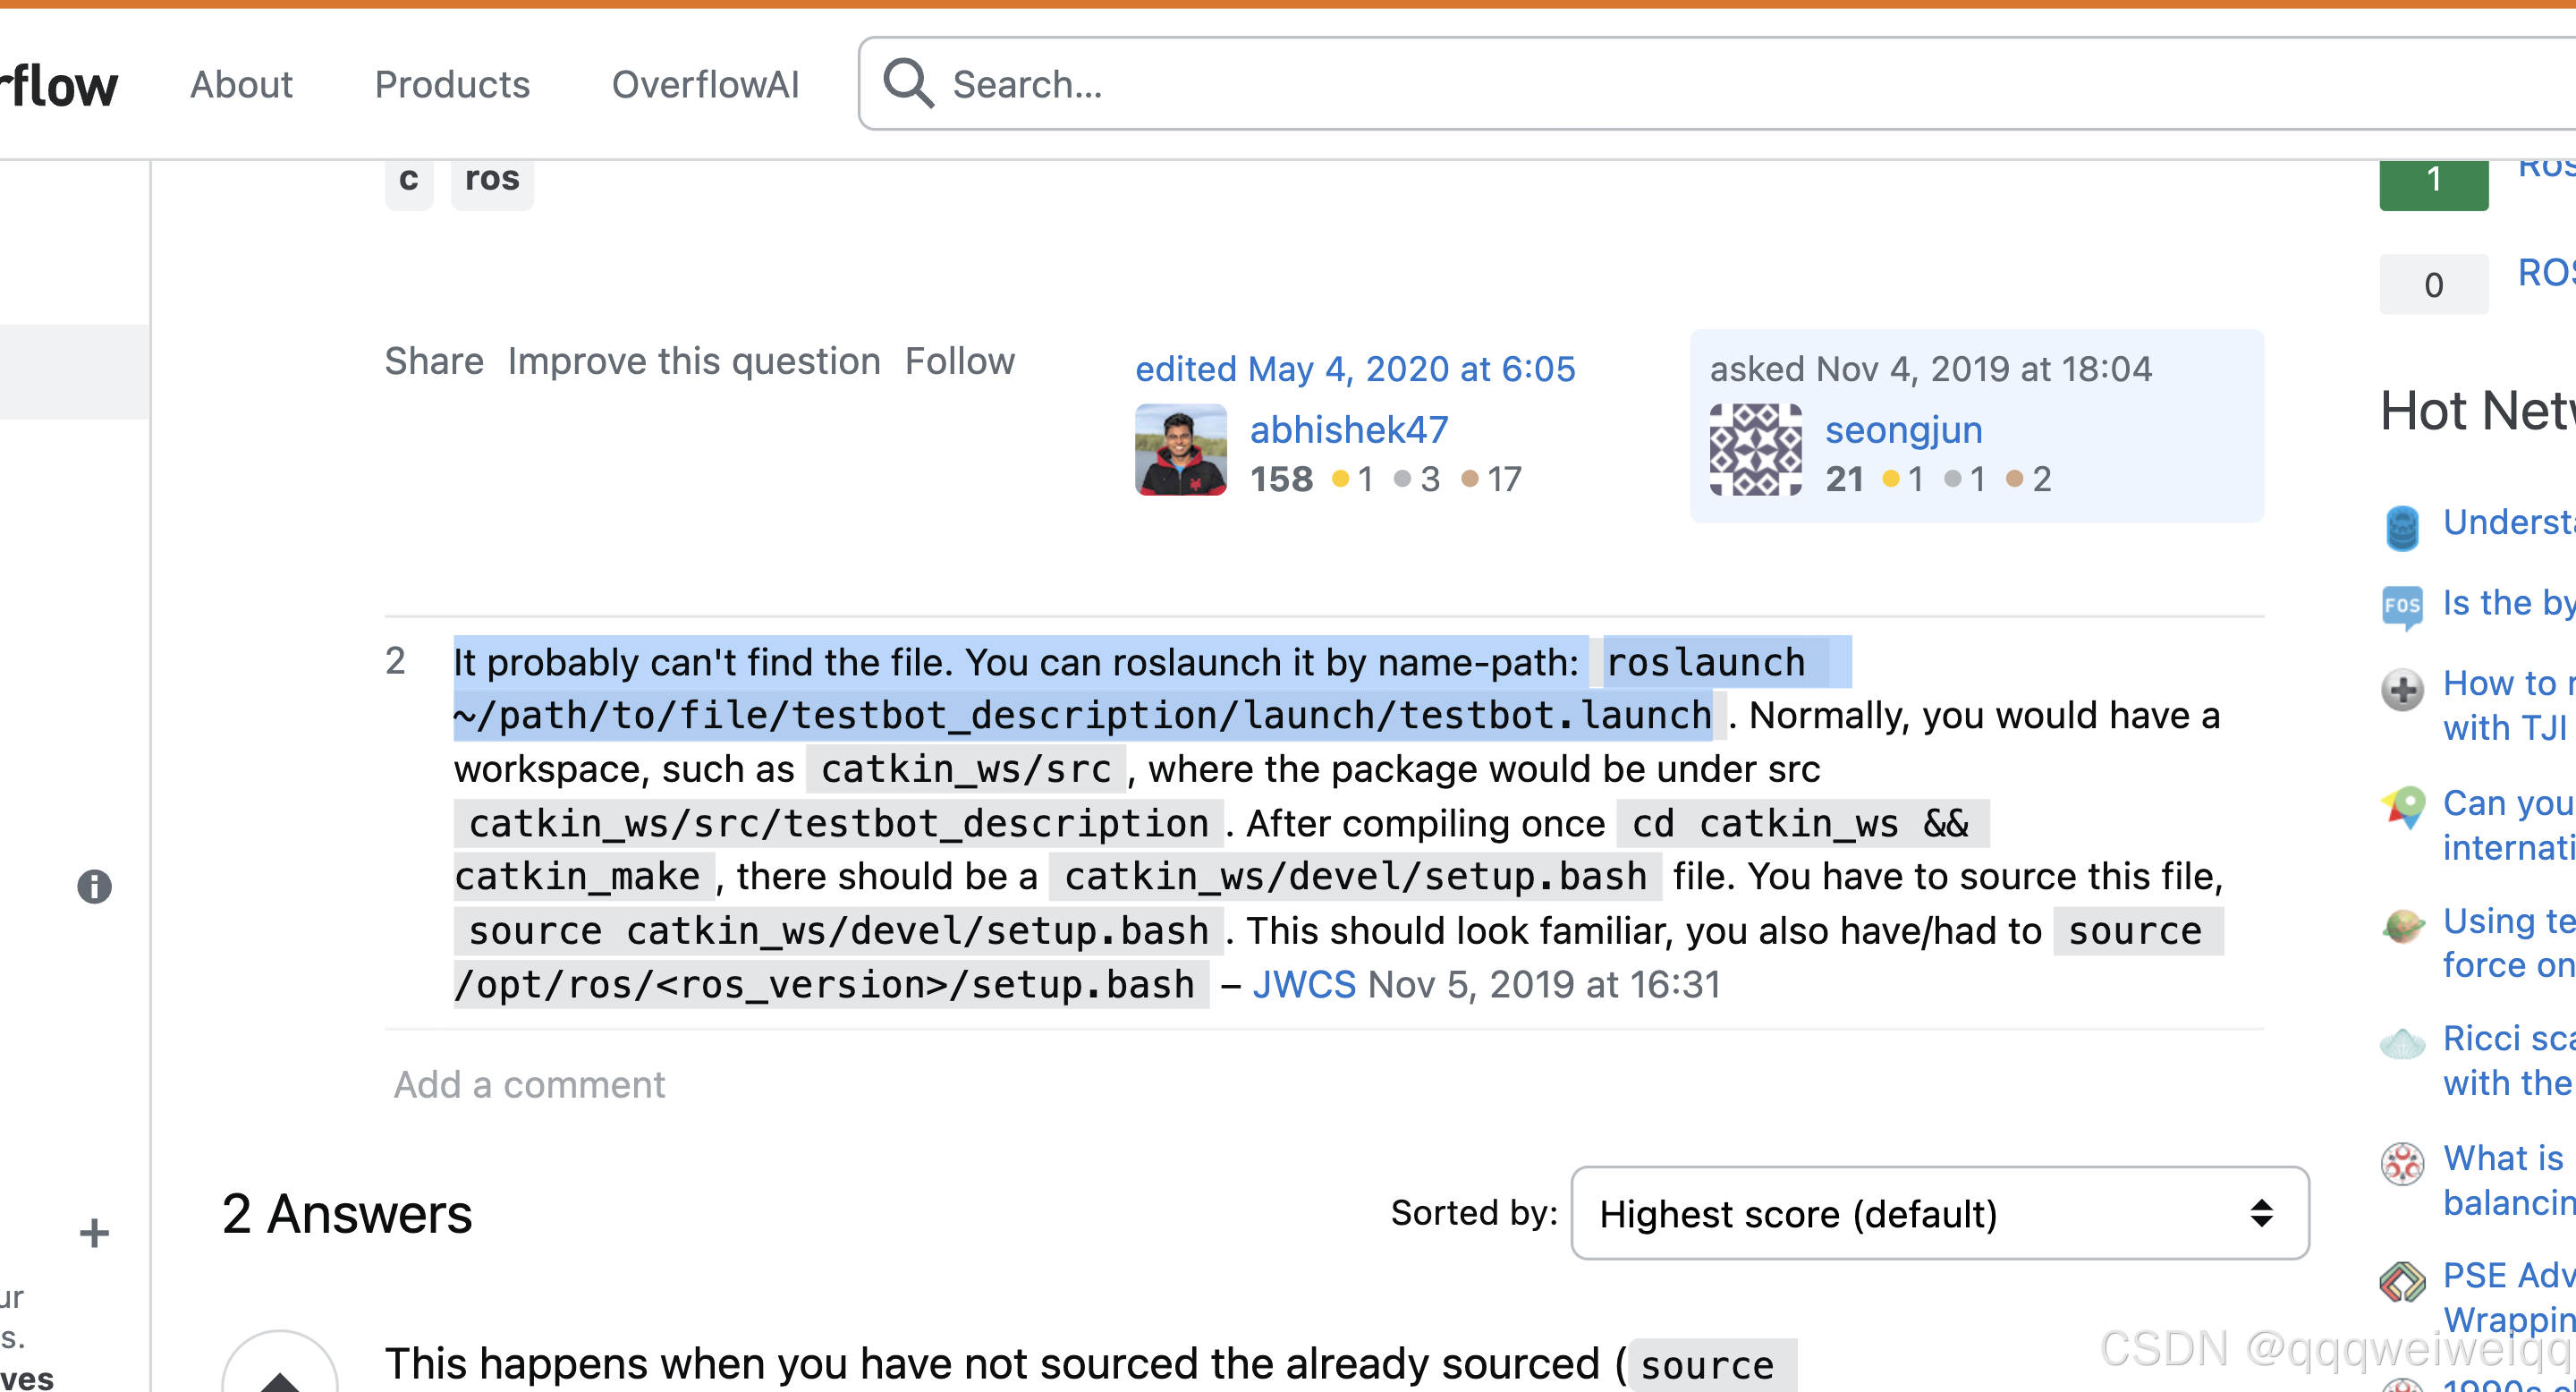Open seongjun's identicon avatar
This screenshot has width=2576, height=1392.
click(x=1755, y=450)
